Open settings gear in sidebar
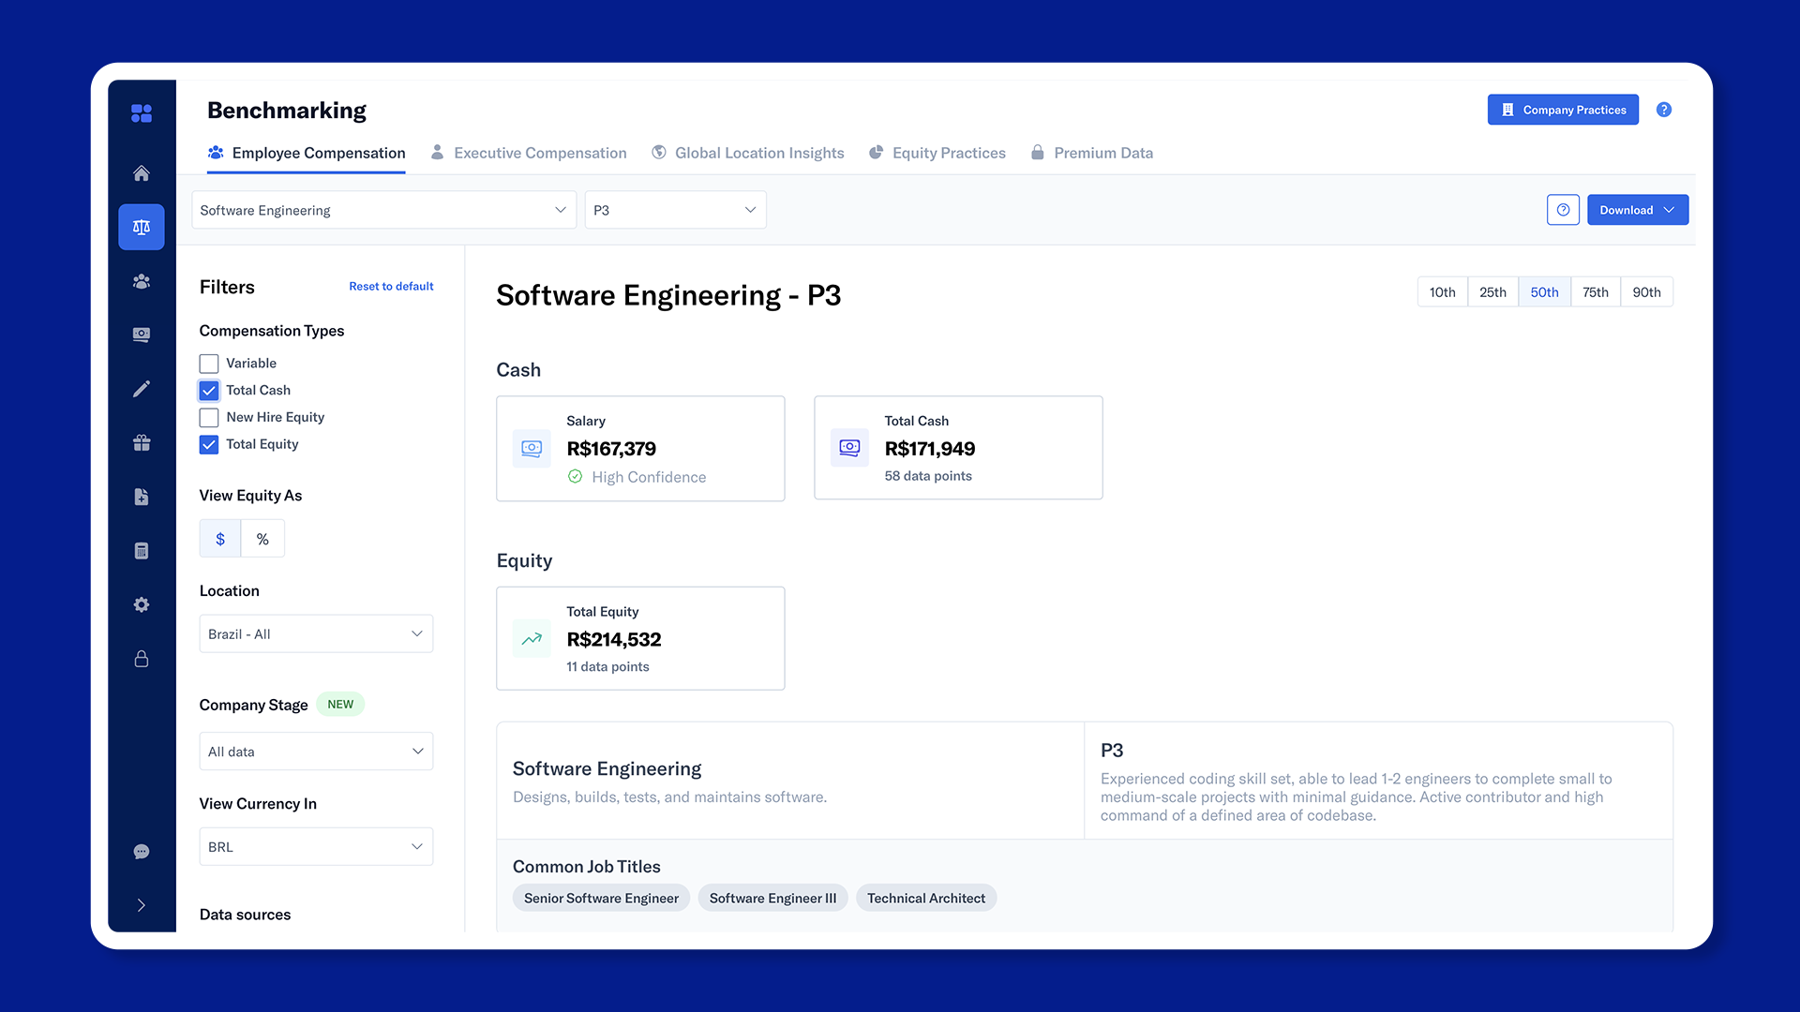Screen dimensions: 1800x1012 click(142, 605)
